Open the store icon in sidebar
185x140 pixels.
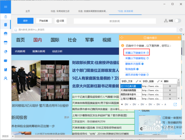6,43
